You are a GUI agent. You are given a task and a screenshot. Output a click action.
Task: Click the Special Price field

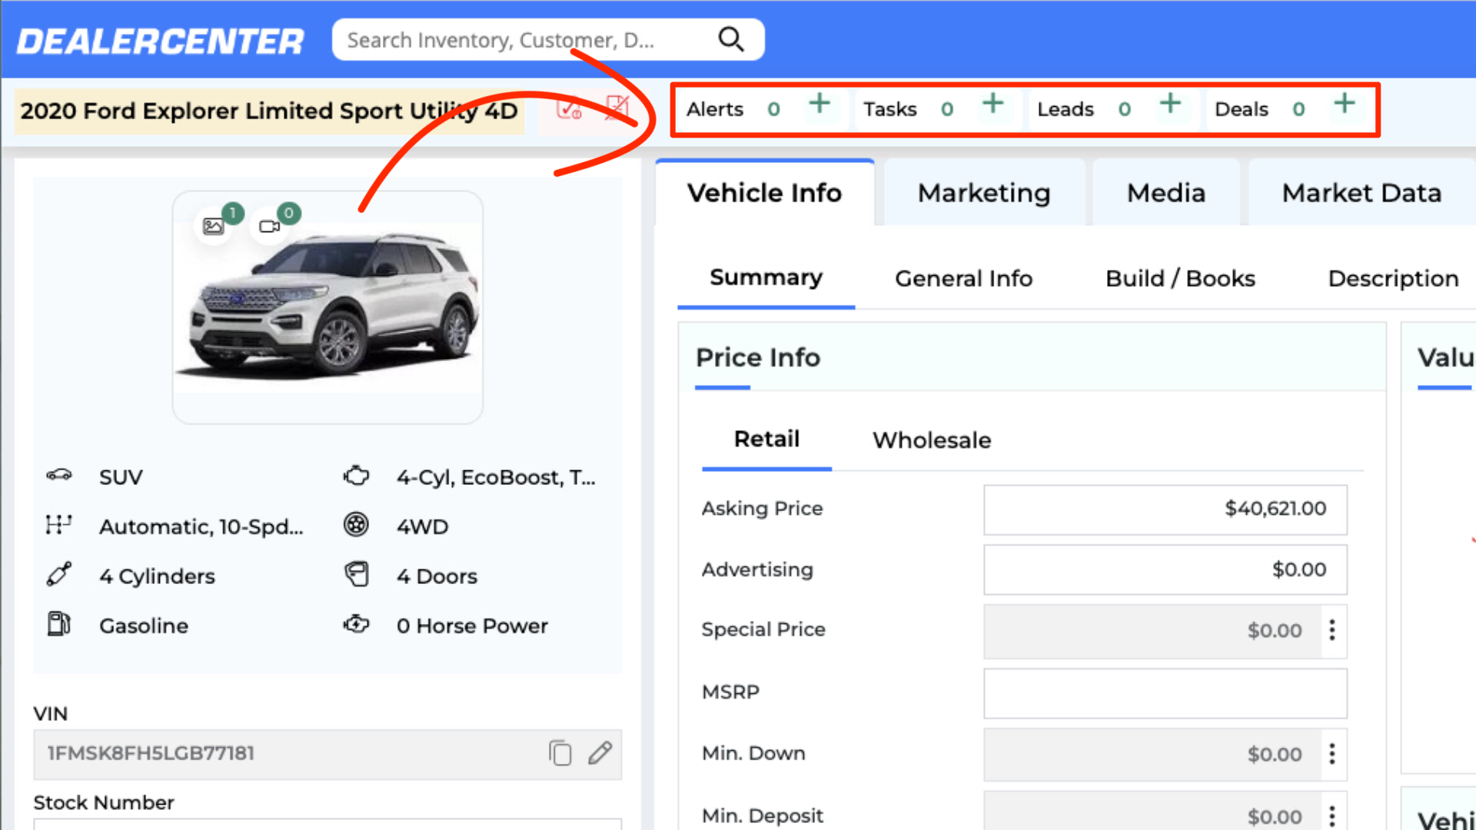[x=1152, y=631]
